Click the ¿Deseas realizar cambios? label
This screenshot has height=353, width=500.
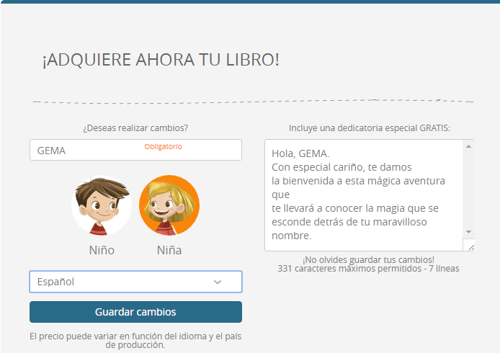(x=135, y=128)
